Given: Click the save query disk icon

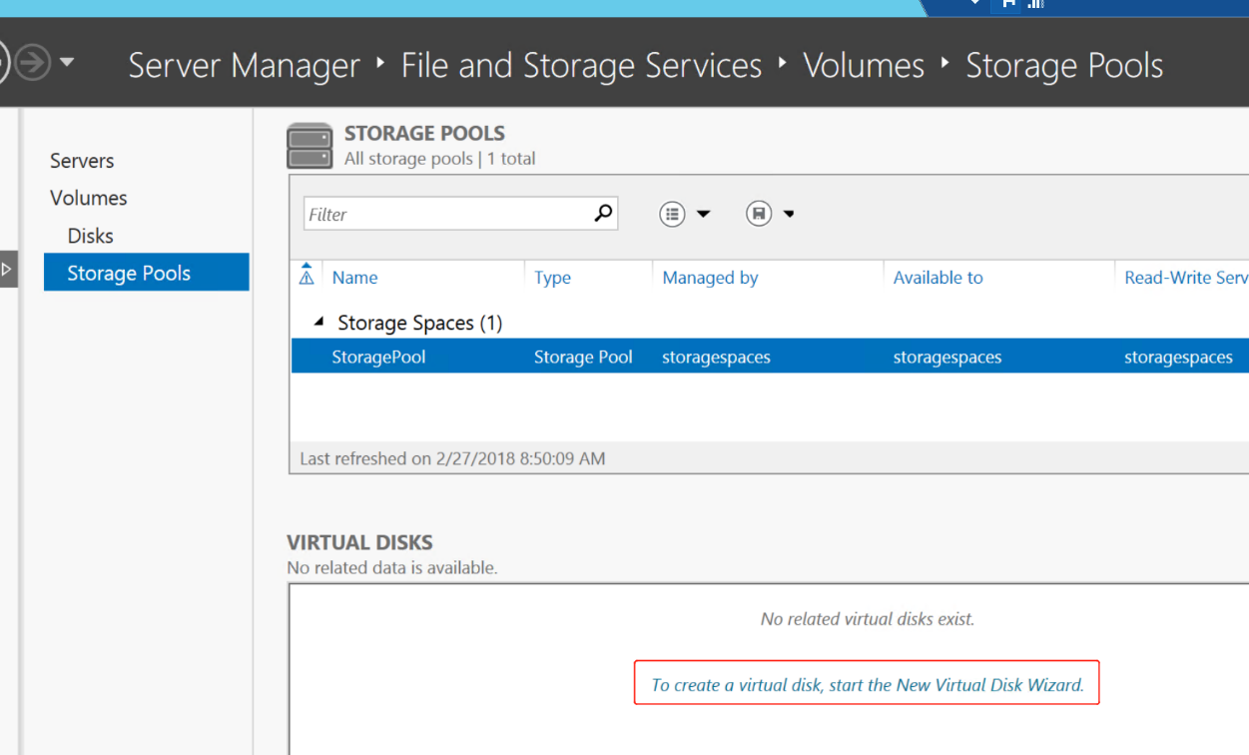Looking at the screenshot, I should (x=759, y=214).
